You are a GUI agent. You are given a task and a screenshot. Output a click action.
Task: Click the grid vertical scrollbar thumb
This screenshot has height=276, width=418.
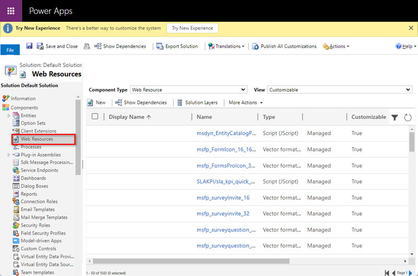point(412,141)
